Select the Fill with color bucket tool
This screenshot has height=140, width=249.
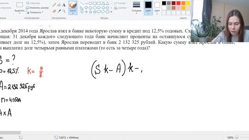[x=59, y=5]
